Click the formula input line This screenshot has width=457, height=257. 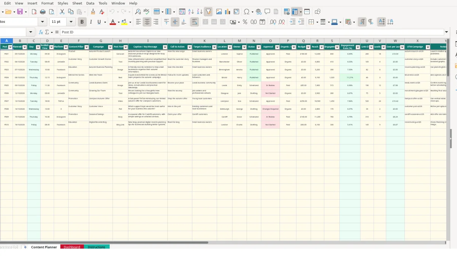(251, 32)
